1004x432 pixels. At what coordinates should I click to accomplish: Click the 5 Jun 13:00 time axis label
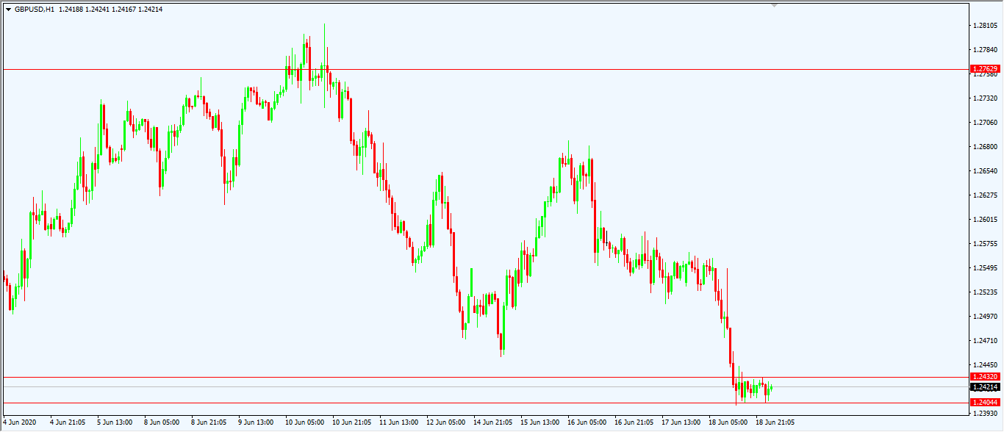click(115, 422)
